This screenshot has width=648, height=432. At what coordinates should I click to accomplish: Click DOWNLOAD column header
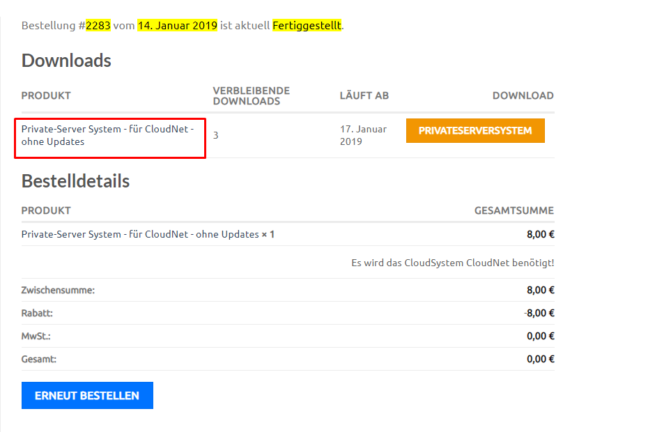523,96
